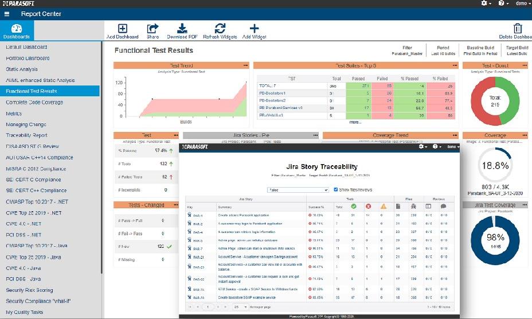Click the bug column icon under Files
This screenshot has height=319, width=532.
[413, 206]
